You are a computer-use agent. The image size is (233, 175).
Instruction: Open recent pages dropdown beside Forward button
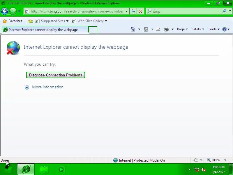pos(19,11)
